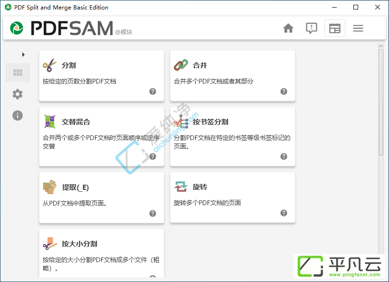Open the news feedback icon
The height and width of the screenshot is (282, 389).
[x=312, y=28]
